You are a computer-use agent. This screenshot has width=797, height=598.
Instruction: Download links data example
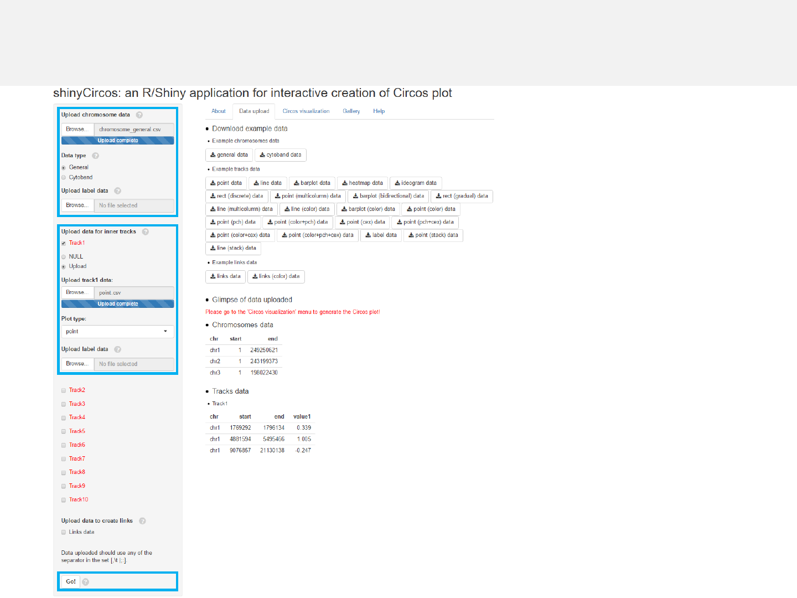coord(225,276)
